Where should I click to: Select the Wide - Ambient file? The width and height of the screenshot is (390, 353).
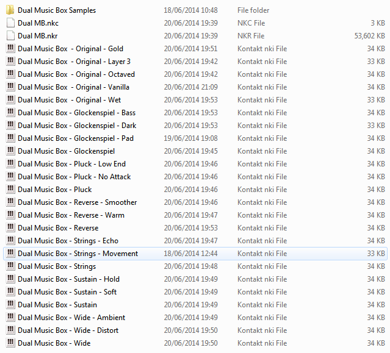[71, 318]
